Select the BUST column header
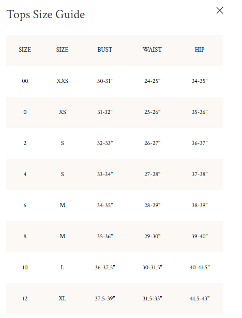The height and width of the screenshot is (318, 242). [x=104, y=50]
